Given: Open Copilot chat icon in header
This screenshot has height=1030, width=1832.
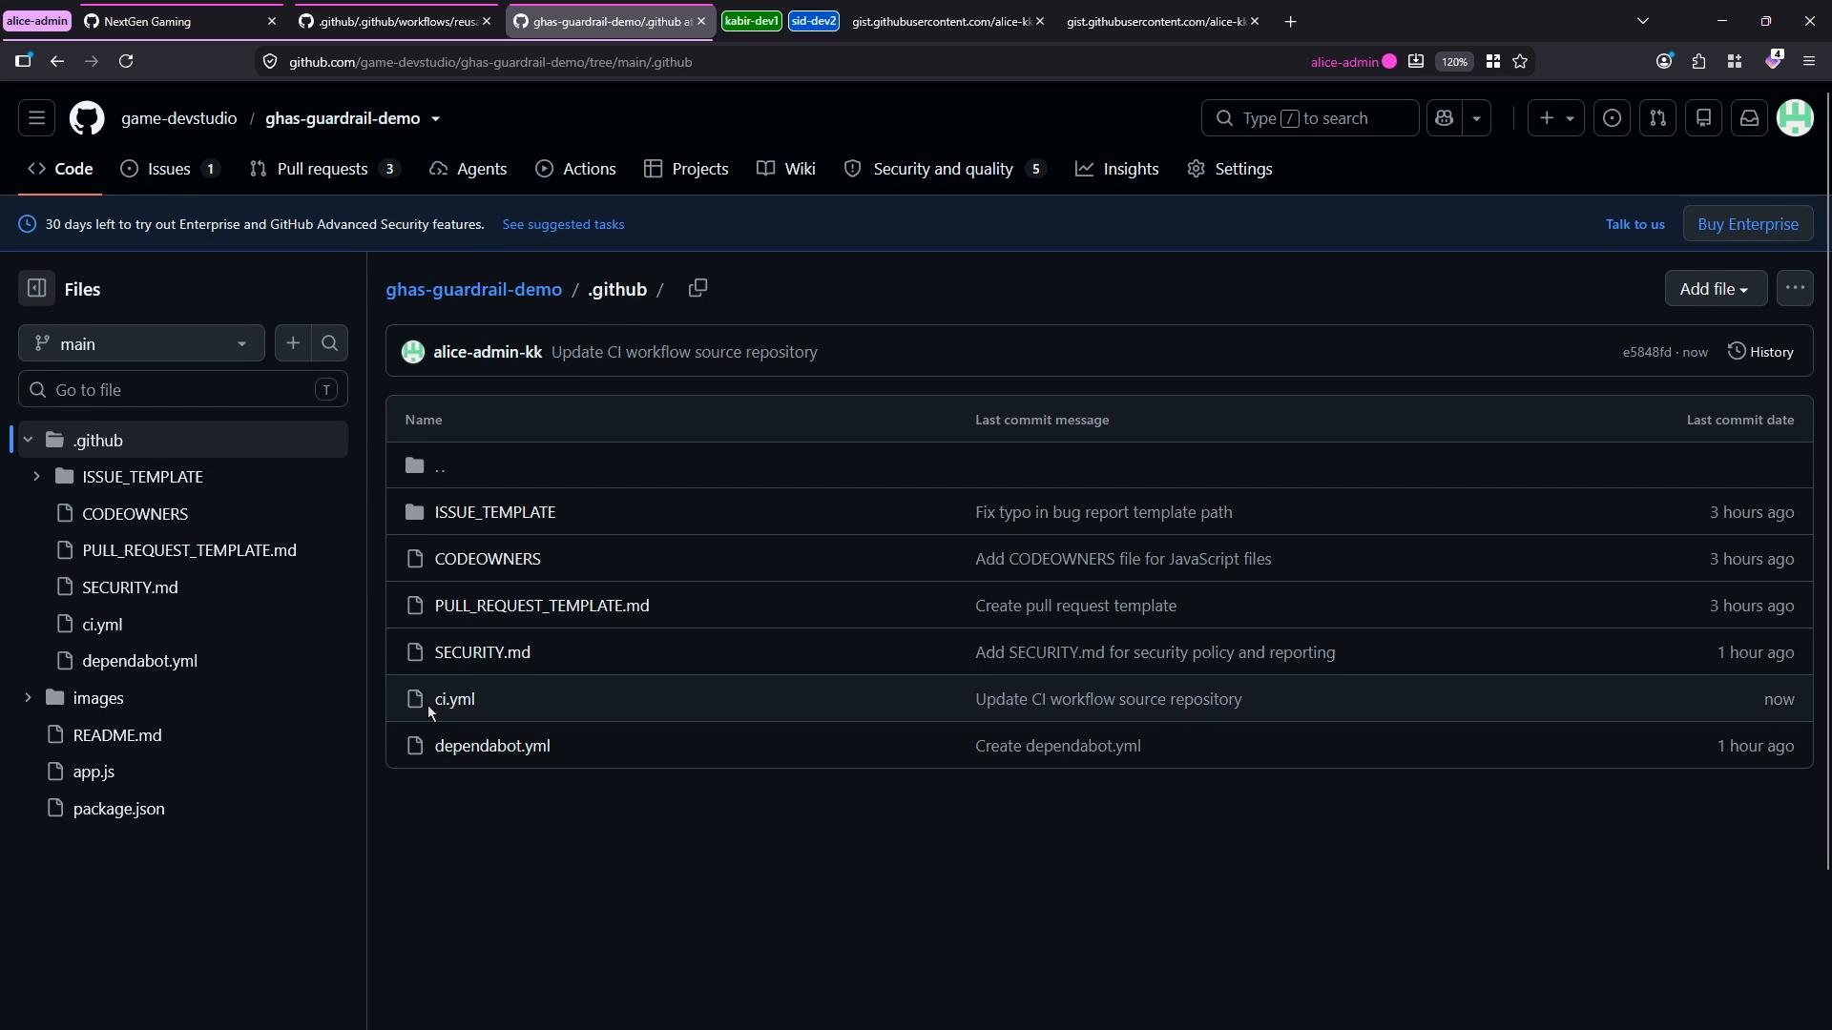Looking at the screenshot, I should coord(1444,118).
